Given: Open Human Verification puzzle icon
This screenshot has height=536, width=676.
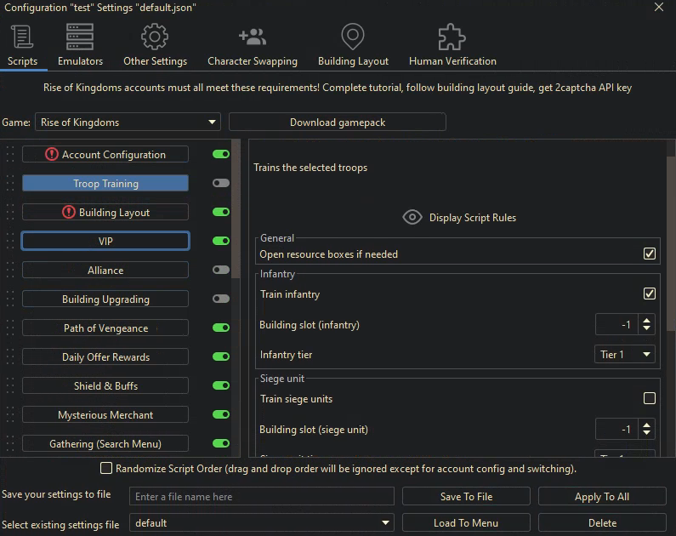Looking at the screenshot, I should (x=452, y=37).
